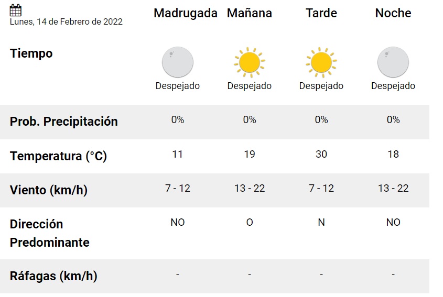Select the Madrugada column header
The width and height of the screenshot is (443, 297).
[x=186, y=13]
